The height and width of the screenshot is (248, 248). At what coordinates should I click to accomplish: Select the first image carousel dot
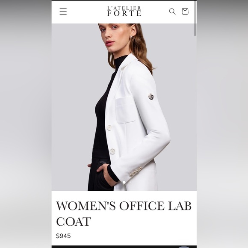[x=124, y=182]
